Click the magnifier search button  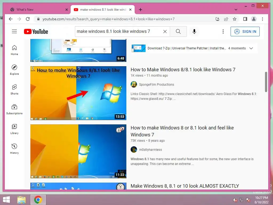[x=178, y=31]
